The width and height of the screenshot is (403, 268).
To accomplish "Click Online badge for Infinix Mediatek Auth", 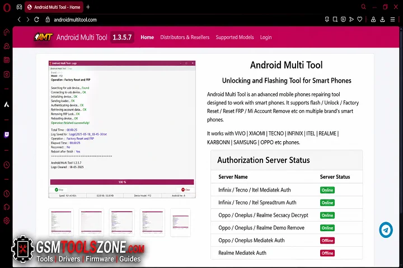I will (x=327, y=190).
